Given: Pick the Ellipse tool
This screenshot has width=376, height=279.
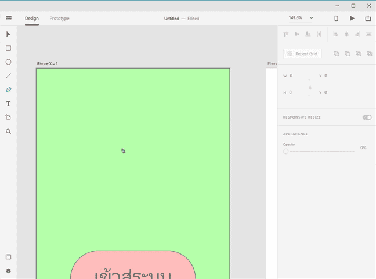Looking at the screenshot, I should (x=8, y=62).
